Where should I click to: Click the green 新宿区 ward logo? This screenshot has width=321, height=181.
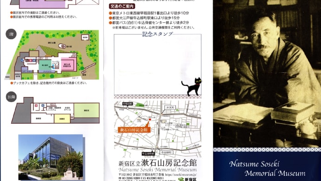coord(181,180)
